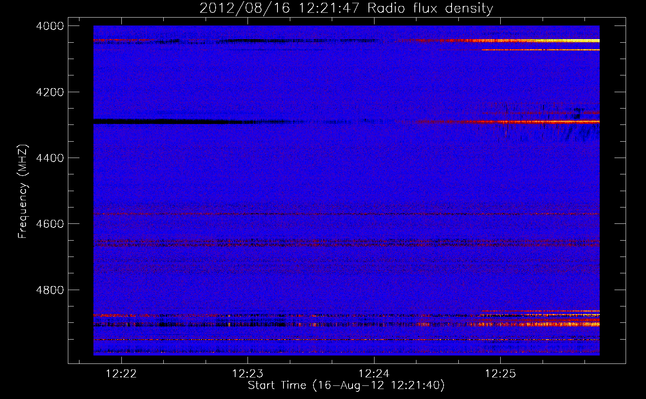This screenshot has width=646, height=399.
Task: Click the 12:25 time tick label
Action: click(500, 374)
